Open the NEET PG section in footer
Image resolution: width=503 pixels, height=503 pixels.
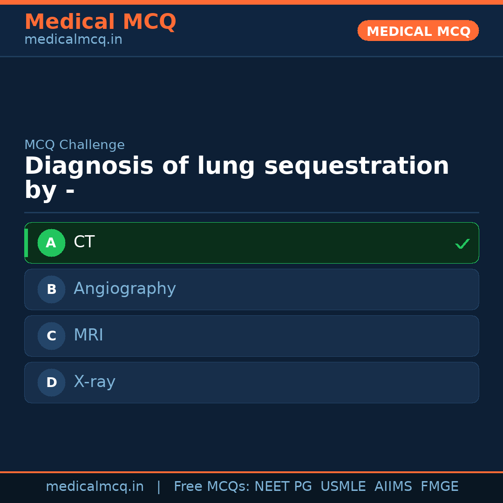point(283,486)
